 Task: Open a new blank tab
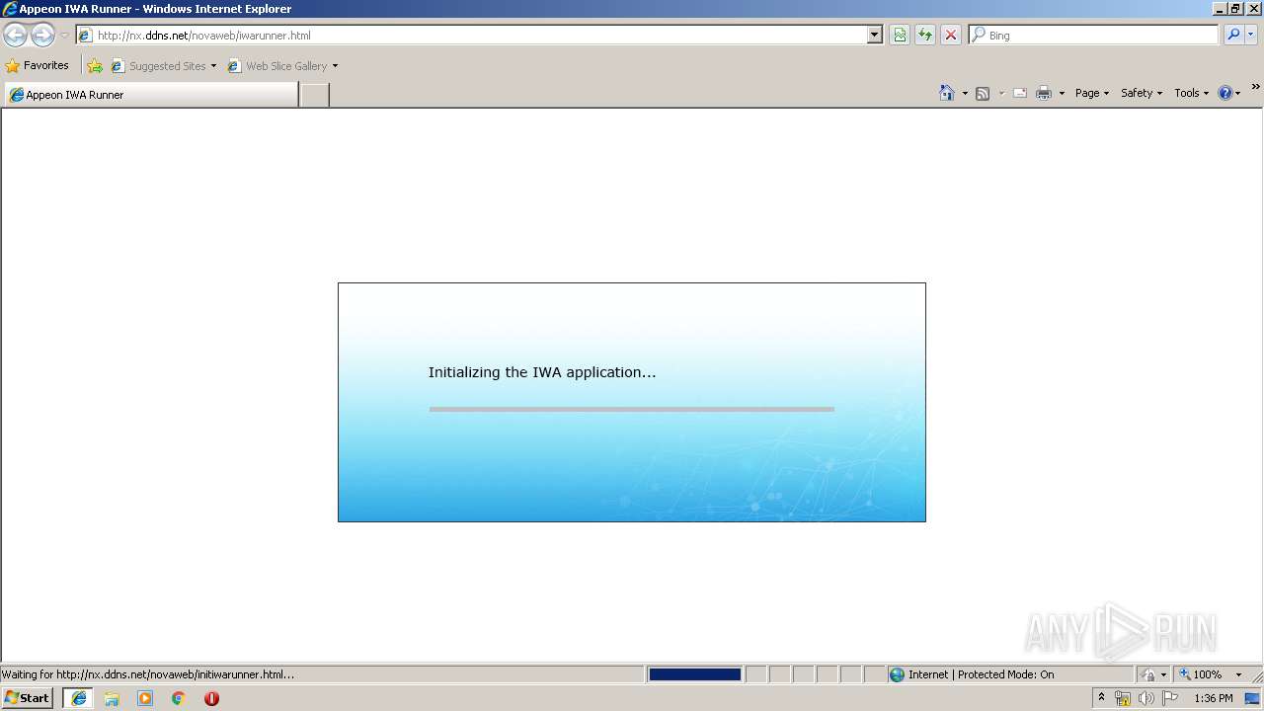point(314,95)
